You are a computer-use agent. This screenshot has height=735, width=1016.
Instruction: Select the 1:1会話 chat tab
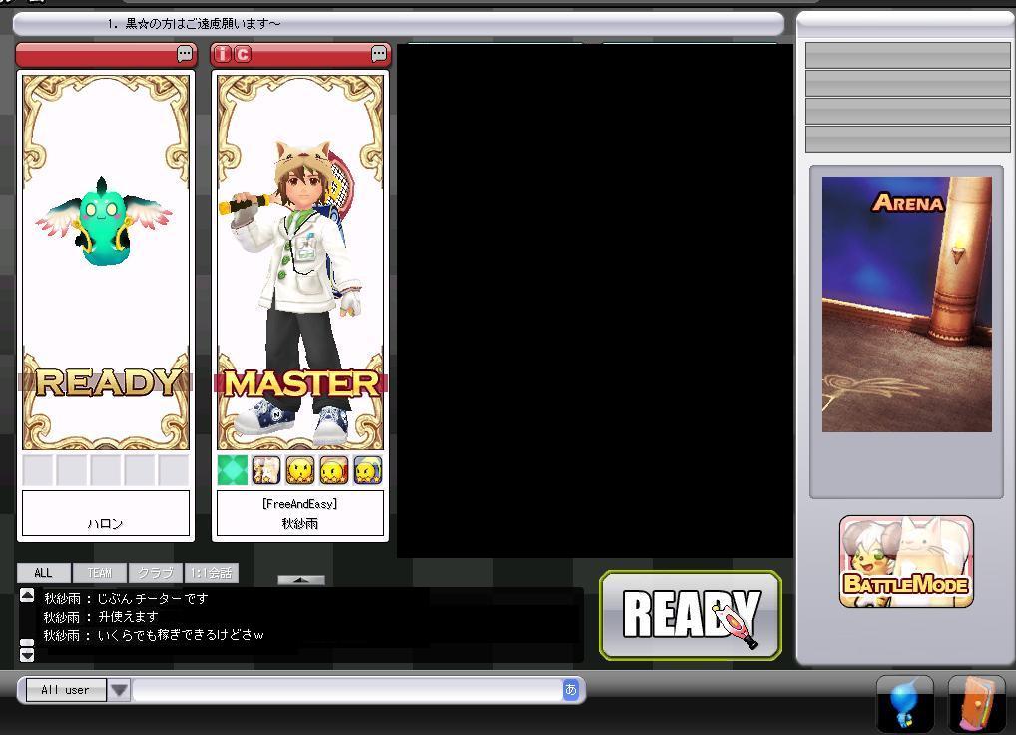[211, 573]
